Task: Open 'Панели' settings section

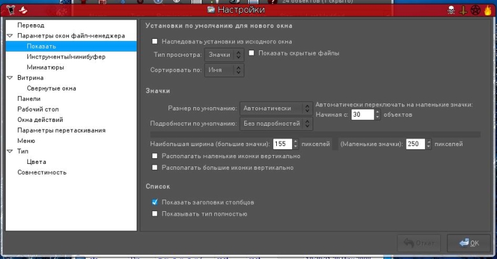Action: (29, 99)
